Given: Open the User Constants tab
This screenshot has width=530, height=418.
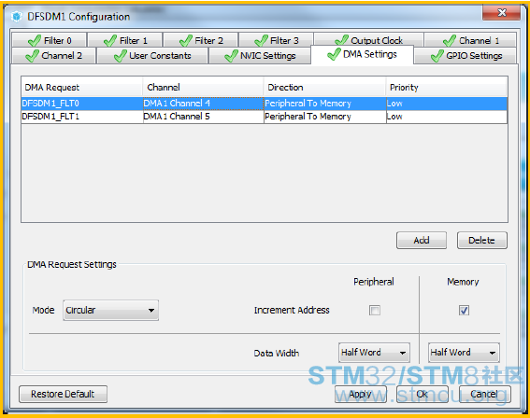Looking at the screenshot, I should tap(152, 55).
